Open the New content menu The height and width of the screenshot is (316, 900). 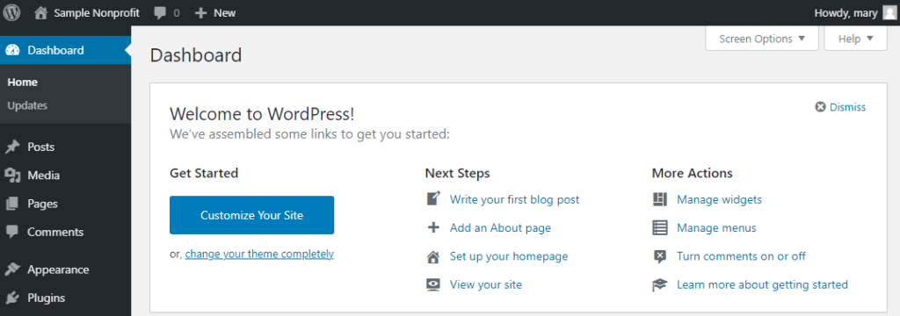pyautogui.click(x=215, y=12)
